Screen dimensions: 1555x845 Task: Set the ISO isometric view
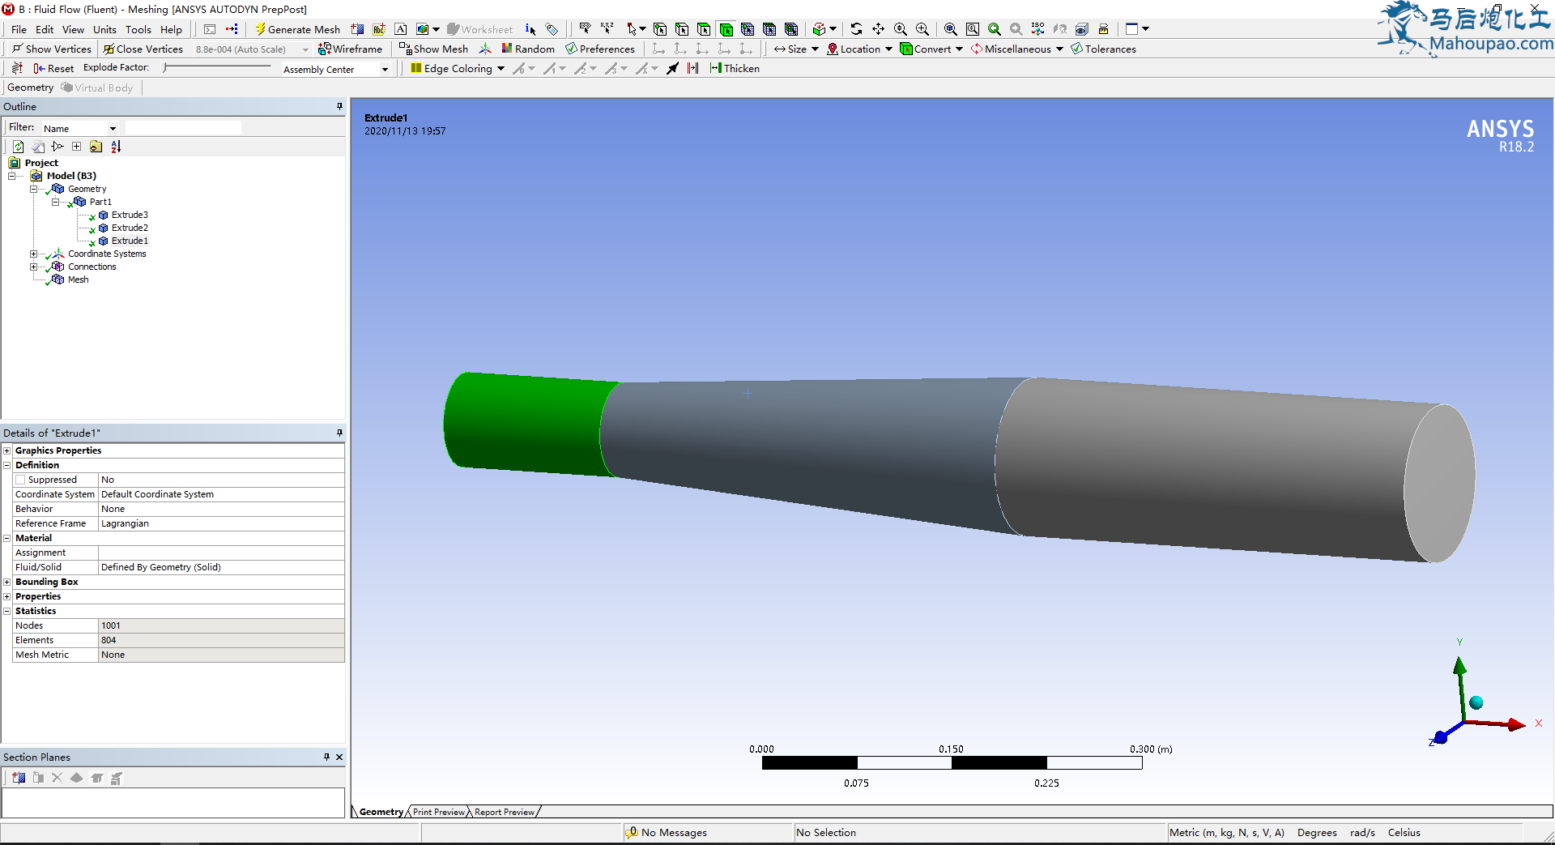point(1037,29)
